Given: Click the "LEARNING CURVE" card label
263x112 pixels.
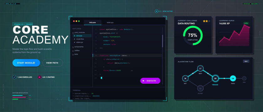Looking at the screenshot, I should click(x=227, y=21).
